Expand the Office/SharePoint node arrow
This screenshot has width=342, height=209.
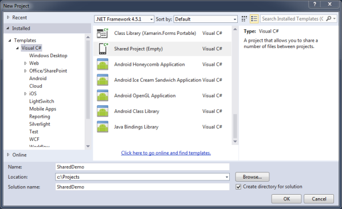[25, 71]
